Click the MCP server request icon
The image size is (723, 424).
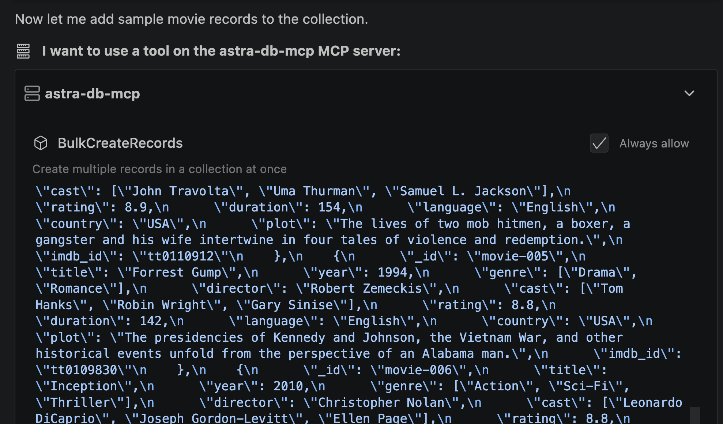coord(23,51)
